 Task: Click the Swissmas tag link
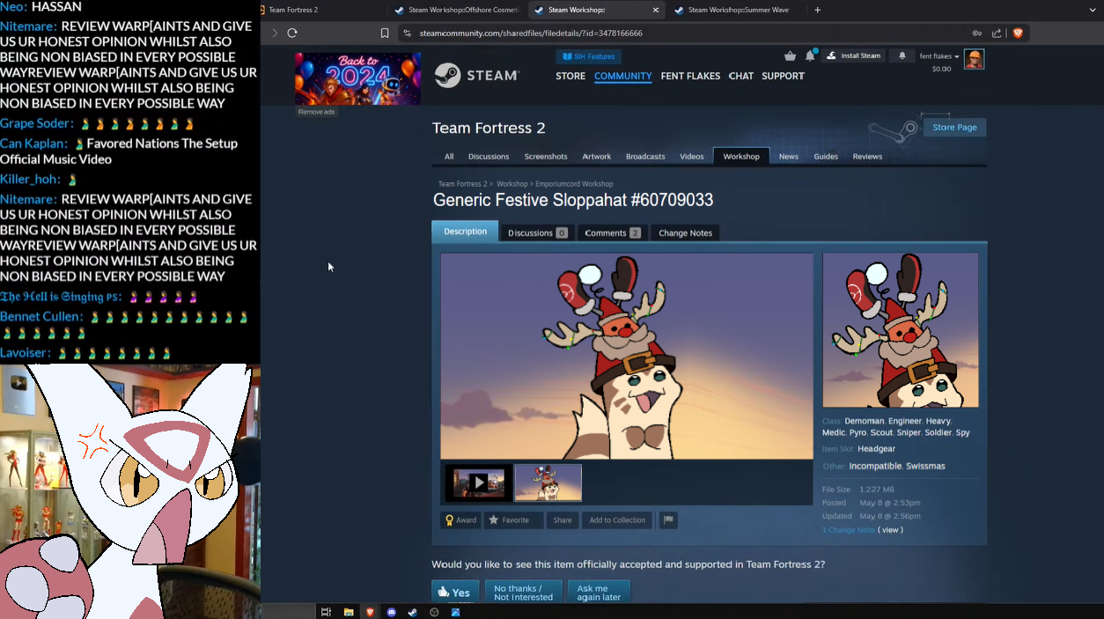[x=925, y=466]
